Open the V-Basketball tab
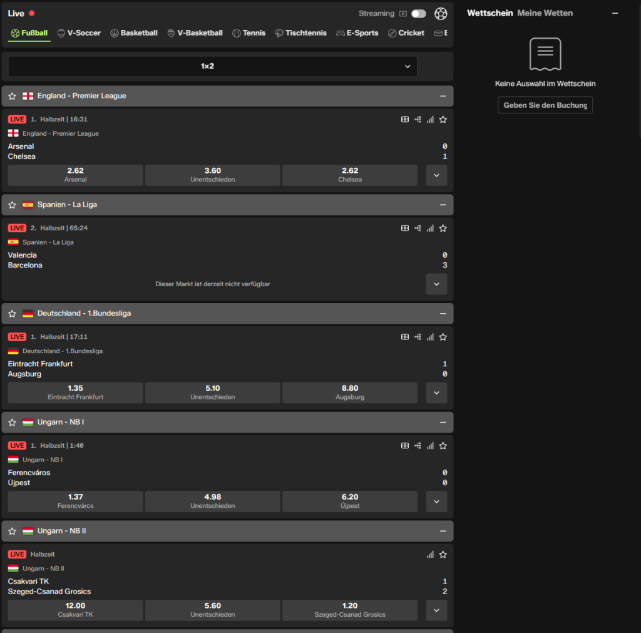 point(195,33)
